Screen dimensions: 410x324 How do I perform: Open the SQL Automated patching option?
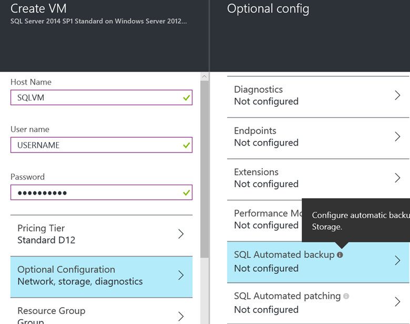coord(318,303)
